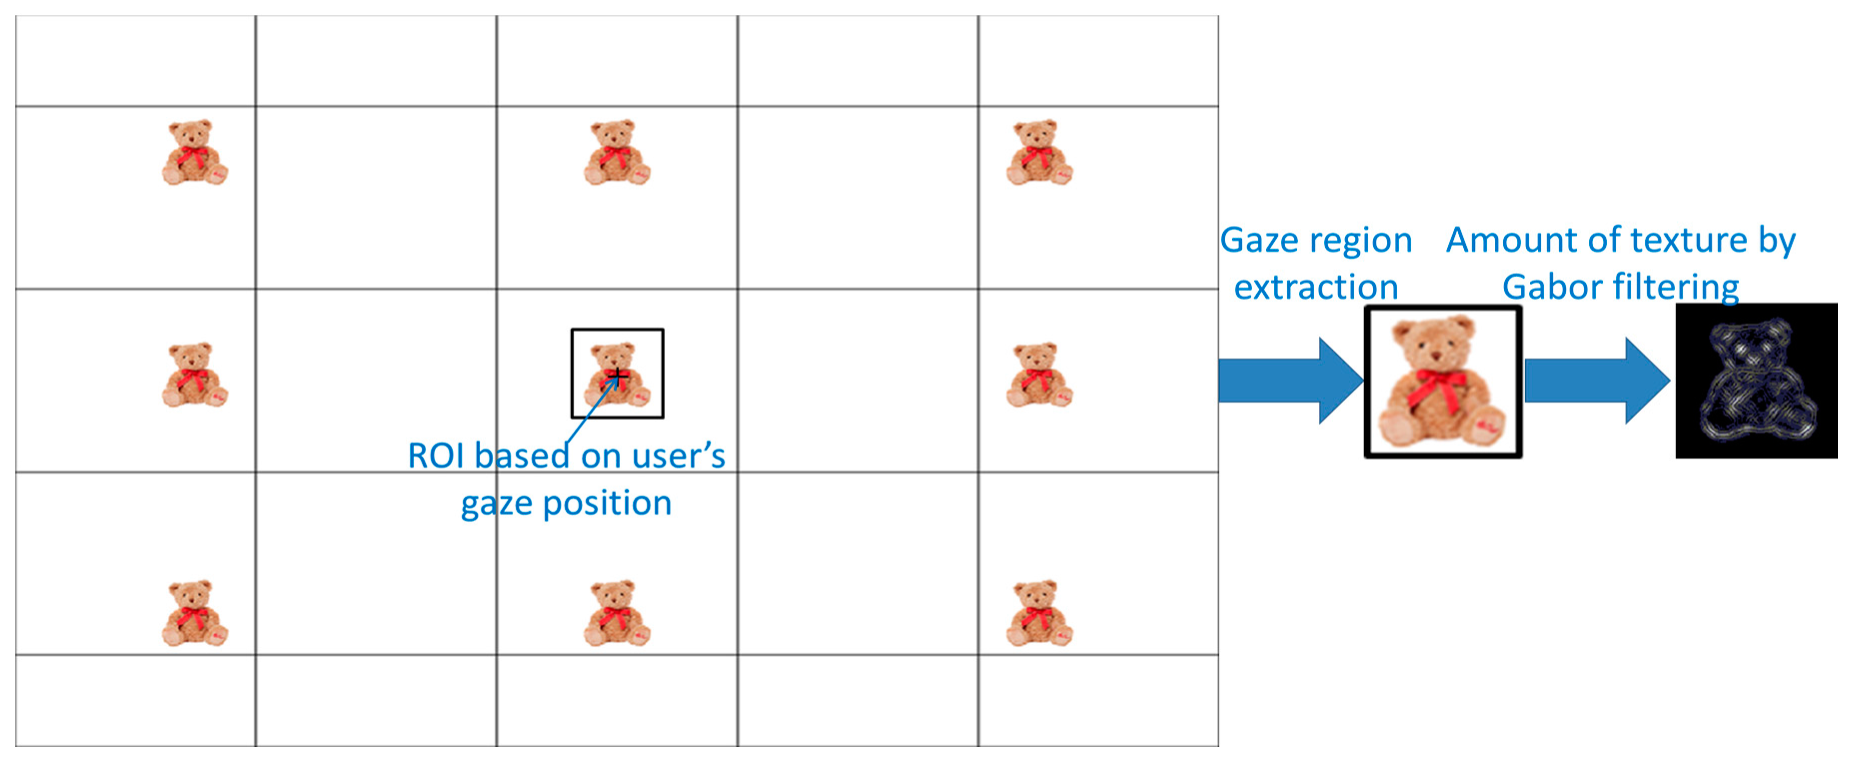Click the black cross gaze marker on center bear

(617, 375)
